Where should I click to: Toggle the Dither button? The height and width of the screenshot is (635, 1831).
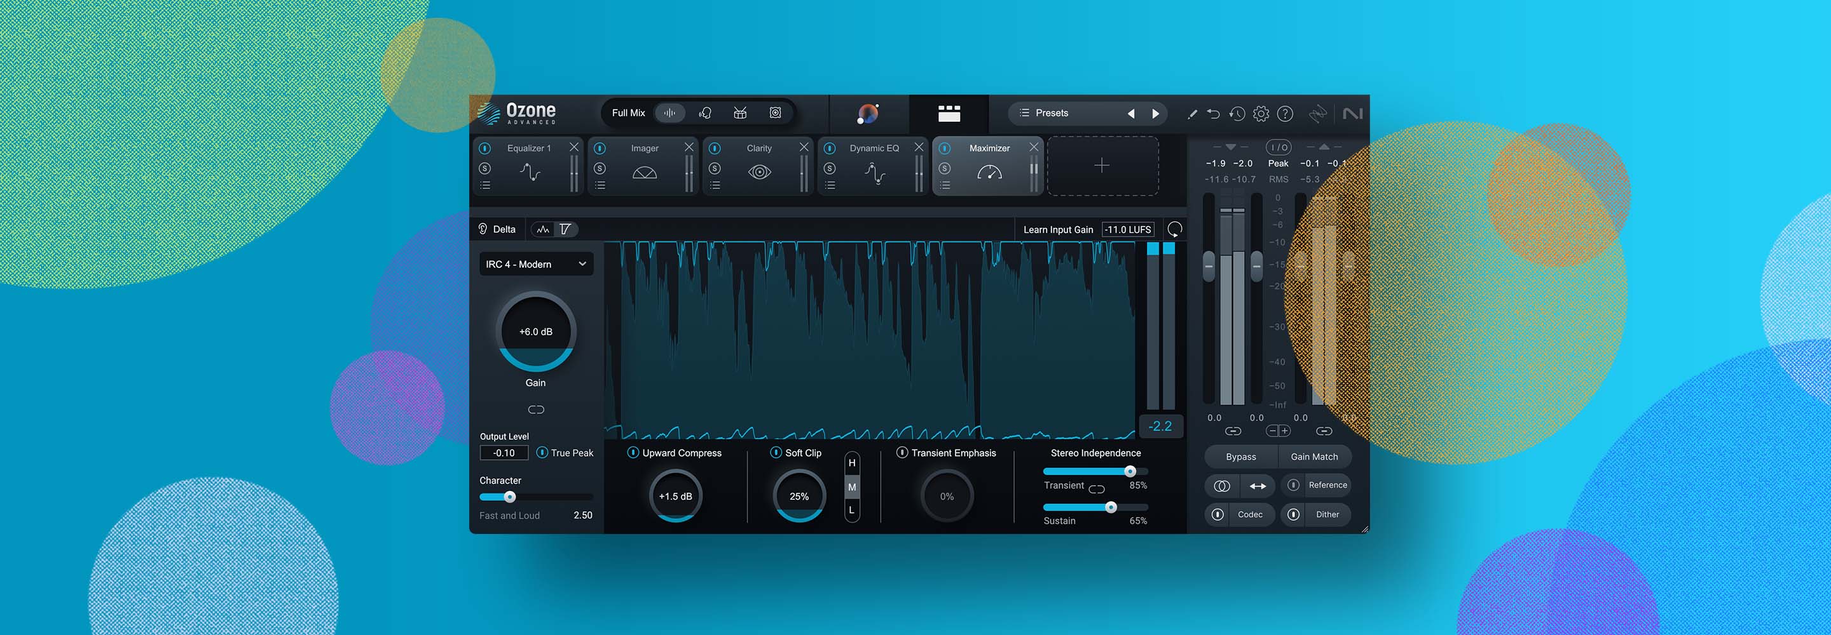pyautogui.click(x=1317, y=514)
